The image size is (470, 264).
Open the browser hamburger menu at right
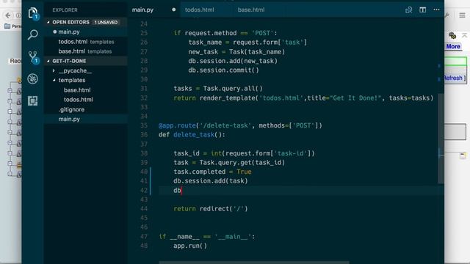point(462,15)
